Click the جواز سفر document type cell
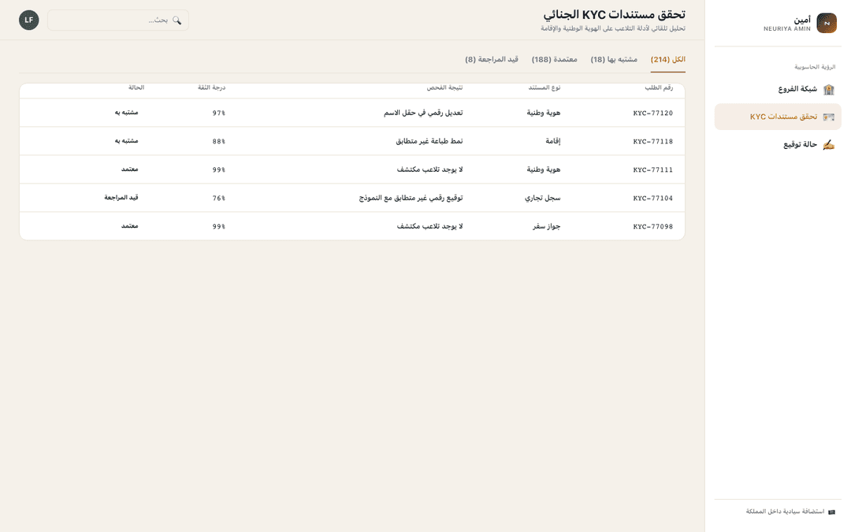Viewport: 851px width, 532px height. click(547, 226)
